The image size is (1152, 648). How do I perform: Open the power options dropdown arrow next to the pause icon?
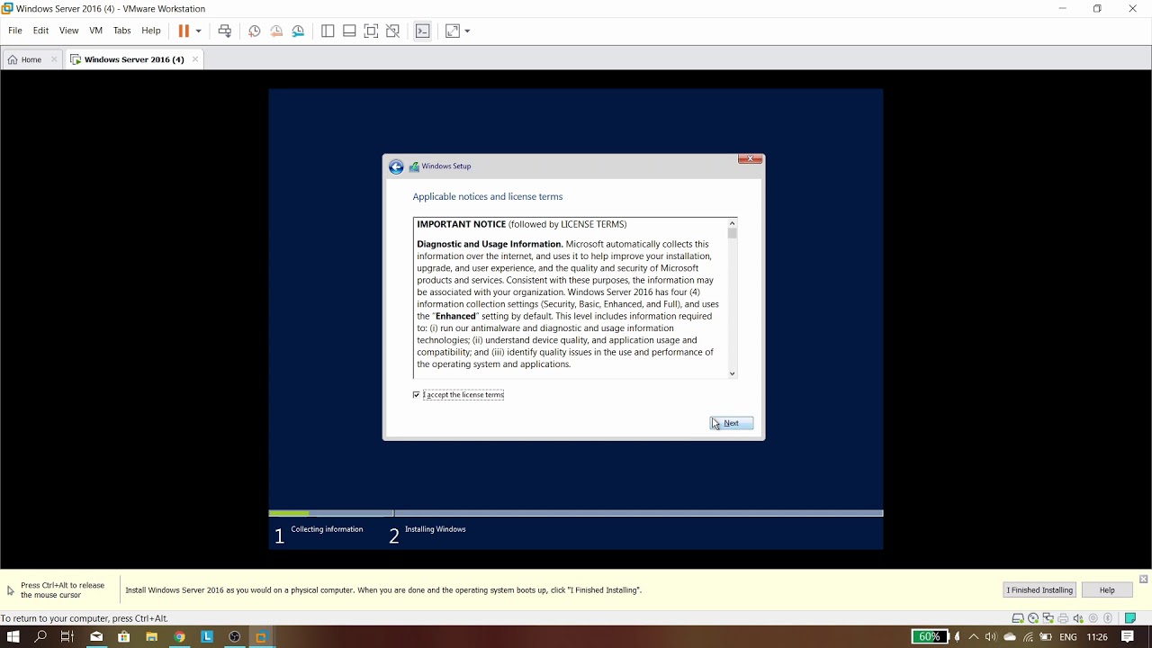click(198, 31)
